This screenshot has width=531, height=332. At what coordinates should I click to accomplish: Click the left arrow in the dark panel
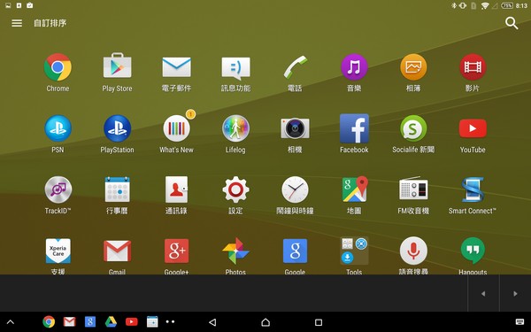point(483,294)
